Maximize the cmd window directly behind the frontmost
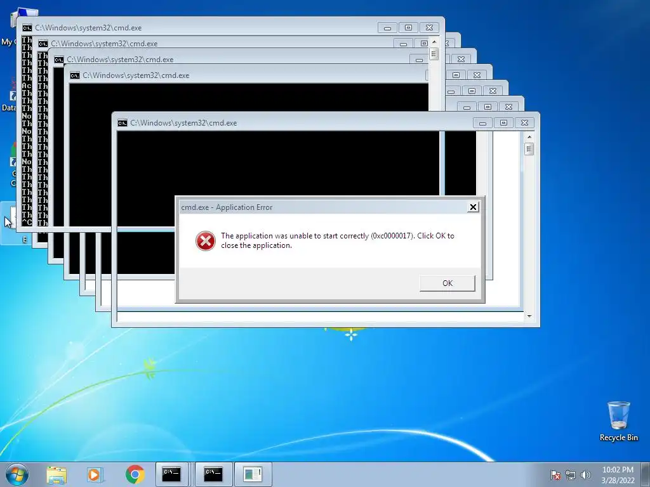 [x=488, y=107]
